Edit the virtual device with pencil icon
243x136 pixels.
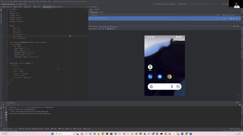point(237,19)
